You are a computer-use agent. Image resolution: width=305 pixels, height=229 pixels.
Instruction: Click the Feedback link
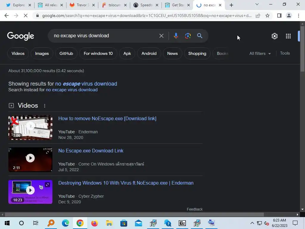pyautogui.click(x=194, y=209)
